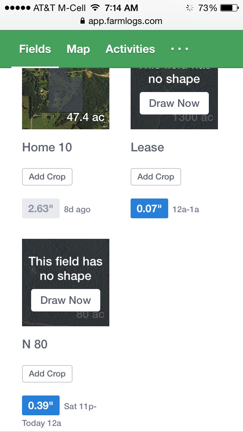Screen dimensions: 243x432
Task: Tap the loading spinner in status bar
Action: pos(189,8)
